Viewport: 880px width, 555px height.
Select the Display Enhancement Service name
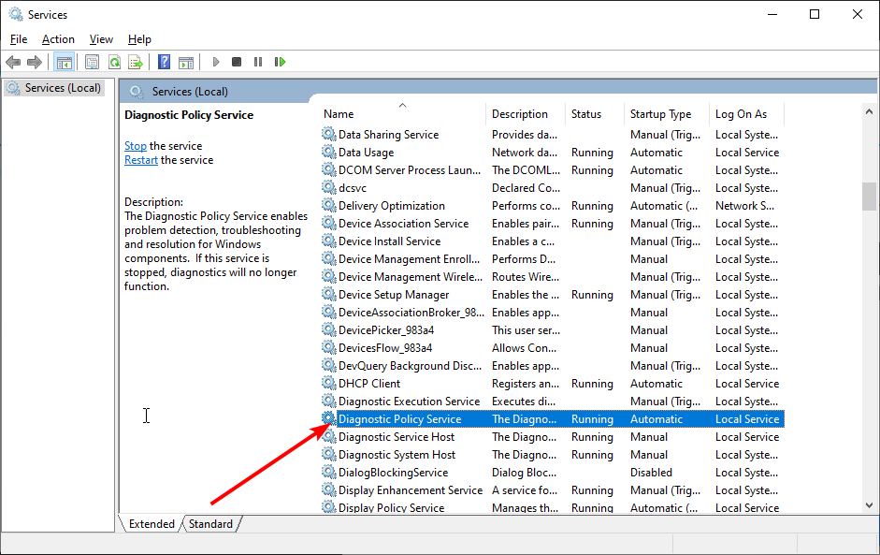click(411, 490)
